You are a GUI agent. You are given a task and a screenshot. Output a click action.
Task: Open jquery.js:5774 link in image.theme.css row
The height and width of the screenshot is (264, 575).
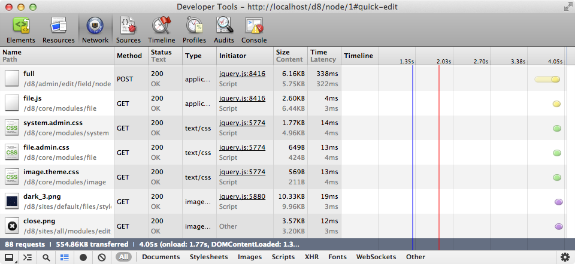point(242,172)
